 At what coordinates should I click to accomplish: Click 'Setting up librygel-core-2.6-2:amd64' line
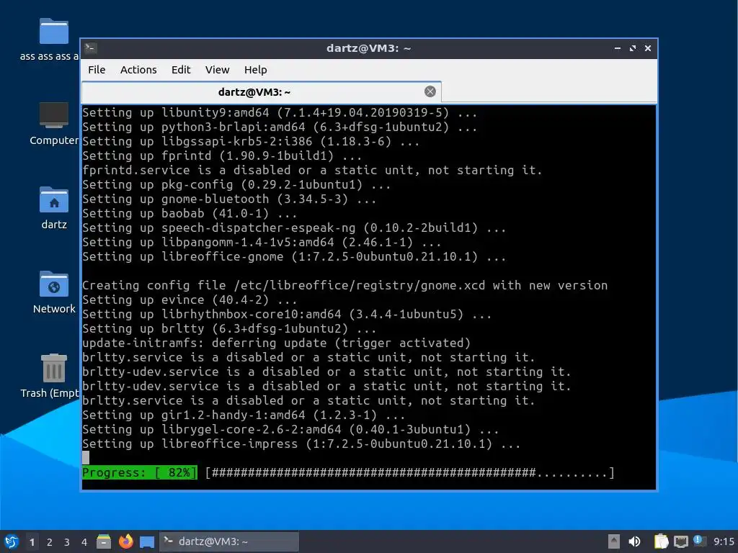pyautogui.click(x=290, y=429)
